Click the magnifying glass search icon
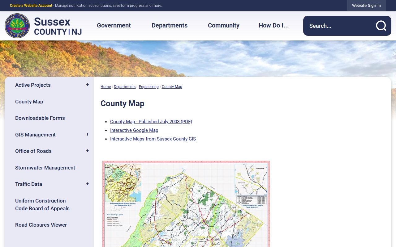The image size is (396, 247). pos(381,26)
